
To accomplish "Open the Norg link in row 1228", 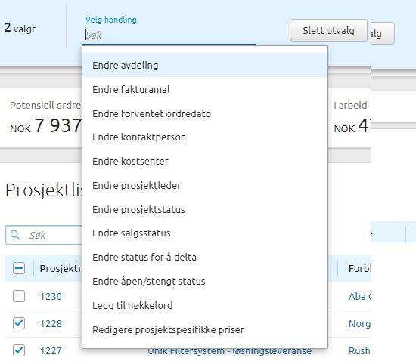I will click(x=359, y=323).
